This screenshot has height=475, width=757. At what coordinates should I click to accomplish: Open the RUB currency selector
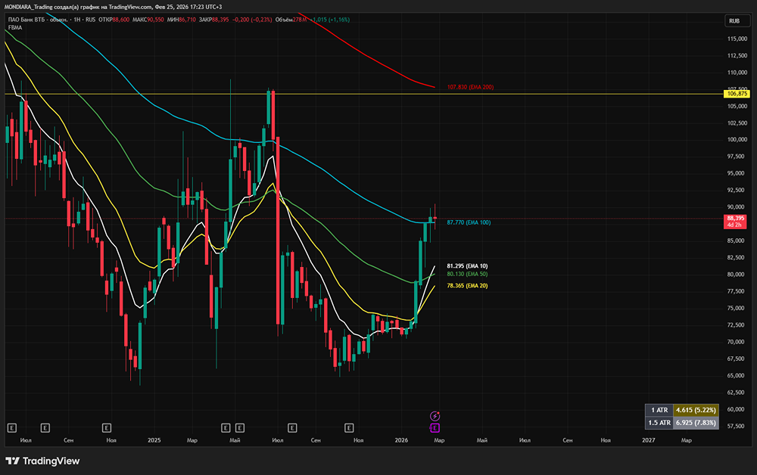(x=734, y=21)
